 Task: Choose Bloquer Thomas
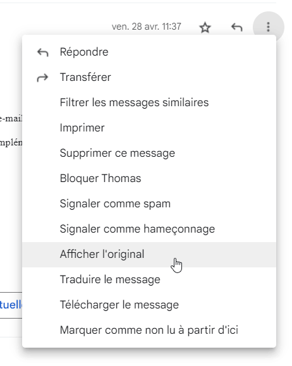(x=149, y=178)
